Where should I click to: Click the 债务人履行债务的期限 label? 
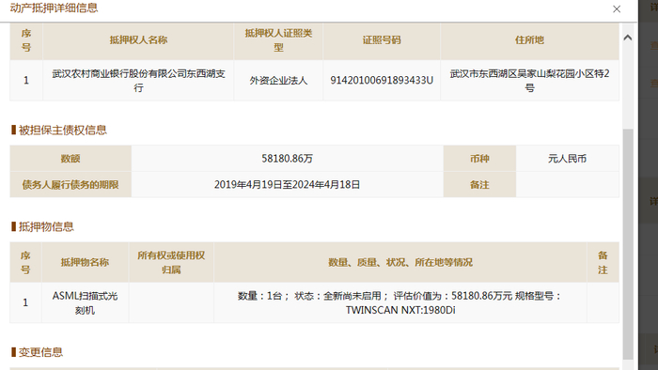click(x=70, y=184)
